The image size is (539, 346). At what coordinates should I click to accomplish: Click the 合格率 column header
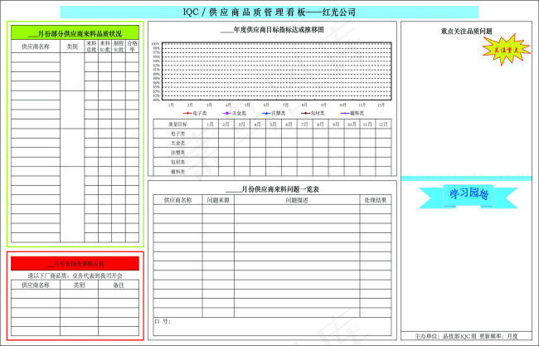coord(133,46)
